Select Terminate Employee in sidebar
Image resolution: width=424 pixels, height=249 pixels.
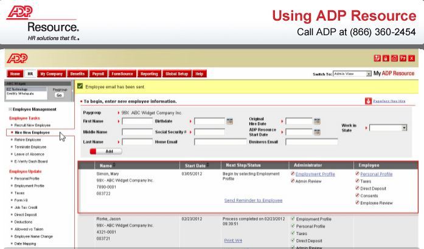click(30, 147)
